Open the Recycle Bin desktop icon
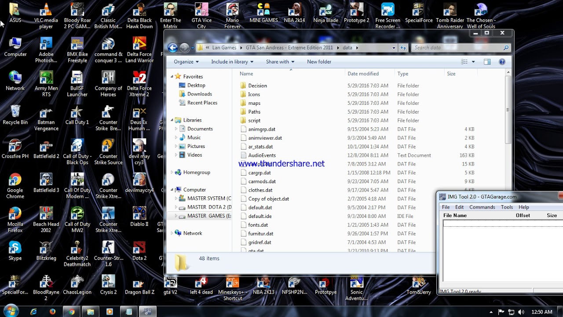The width and height of the screenshot is (563, 317). tap(15, 115)
